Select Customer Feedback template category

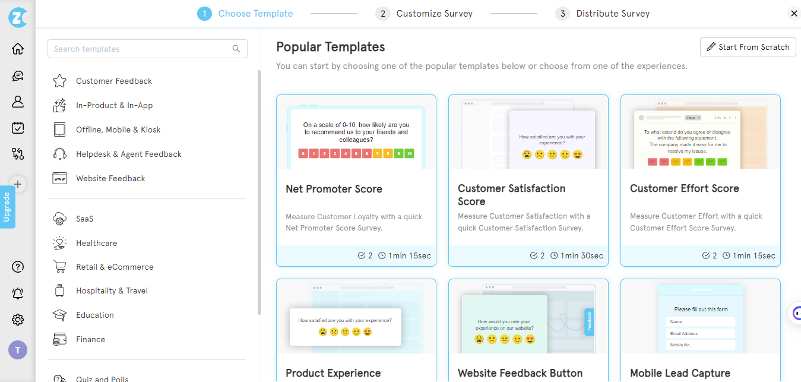pos(113,81)
